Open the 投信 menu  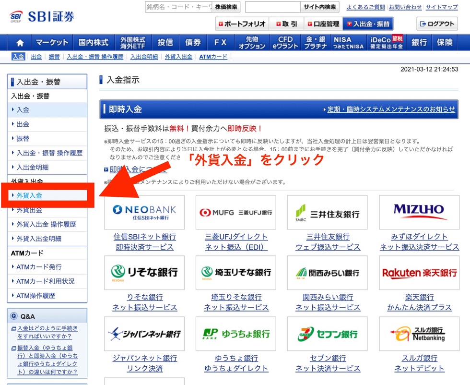point(165,43)
